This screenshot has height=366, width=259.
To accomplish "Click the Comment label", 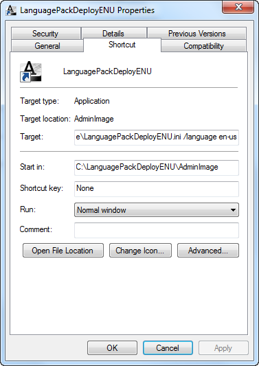I will [x=36, y=229].
